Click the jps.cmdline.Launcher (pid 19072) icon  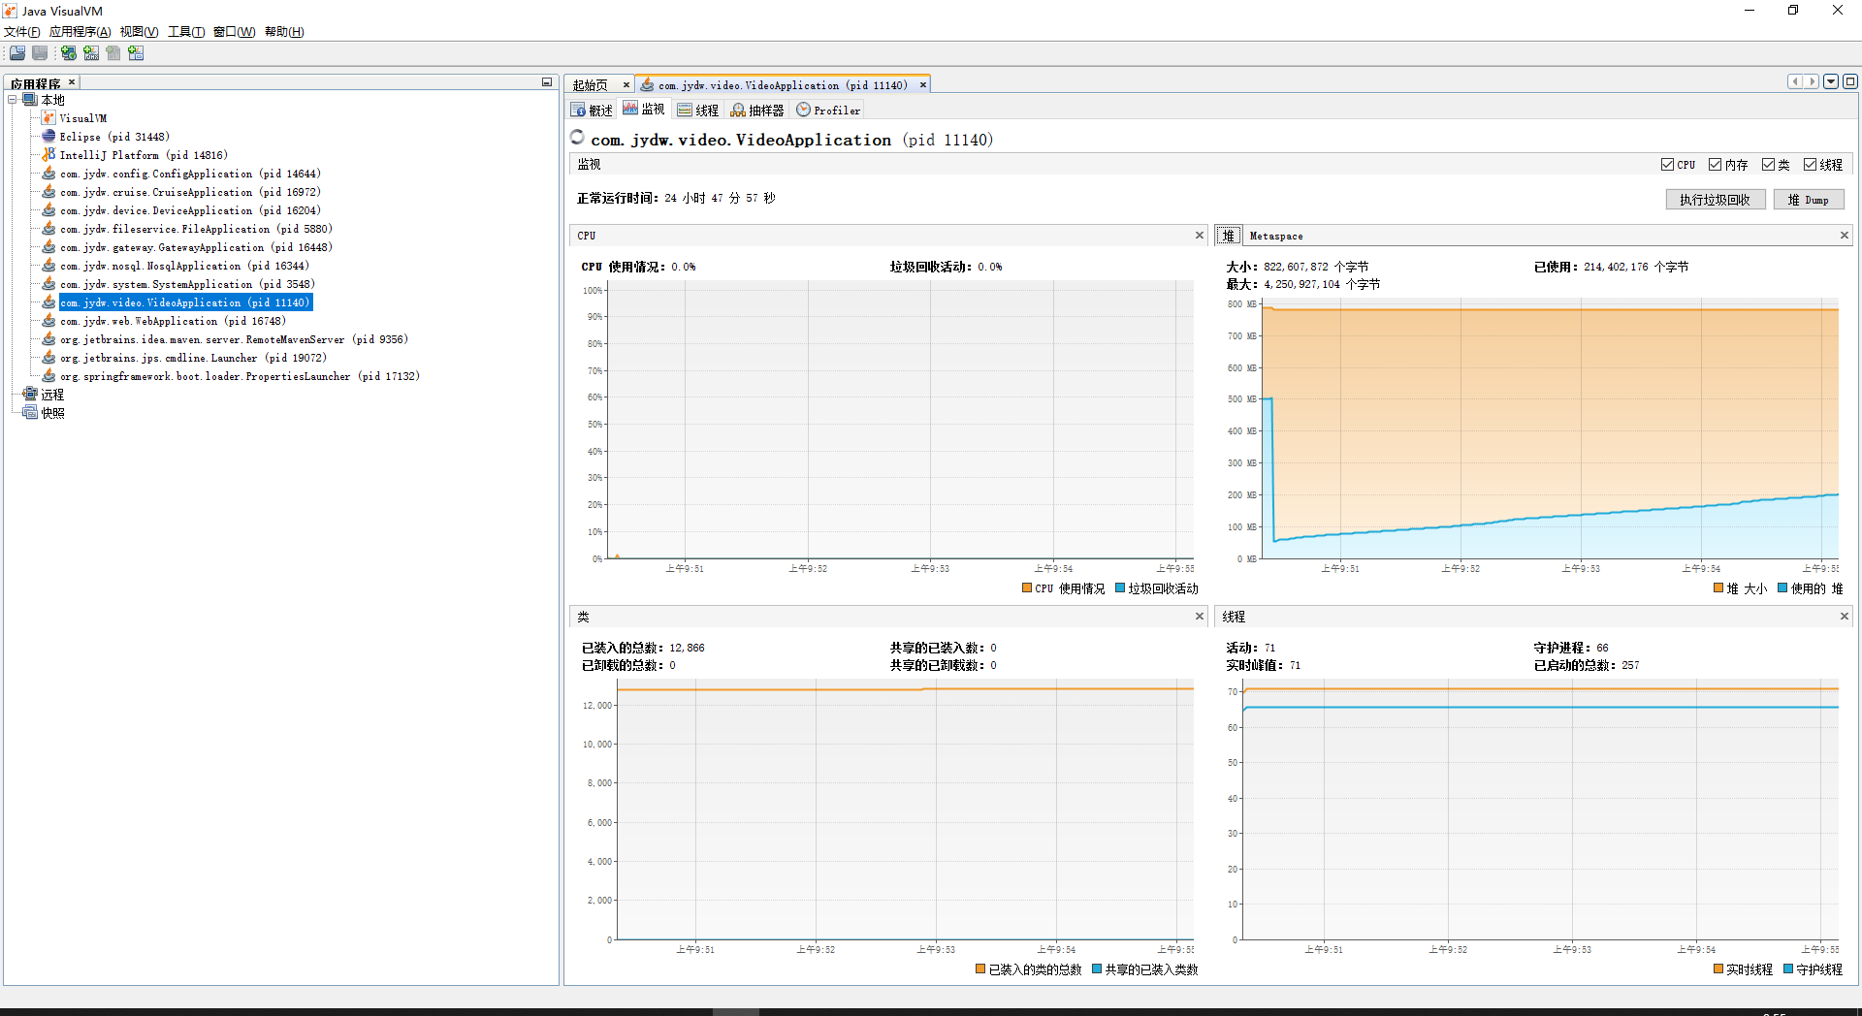(x=48, y=358)
